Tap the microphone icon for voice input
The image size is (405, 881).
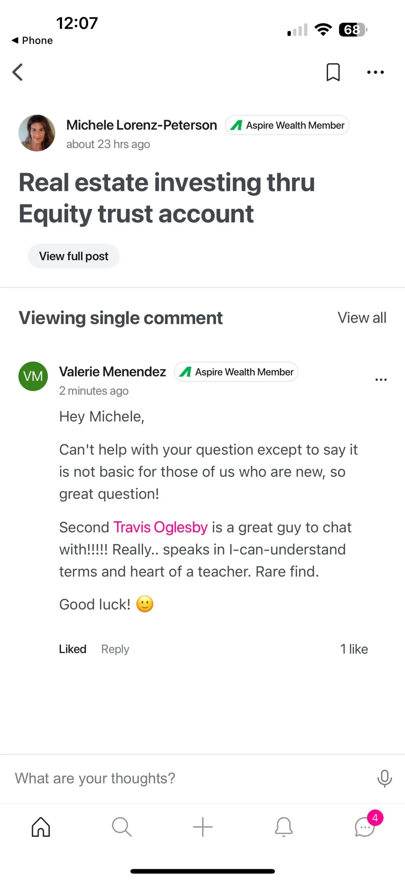[384, 778]
